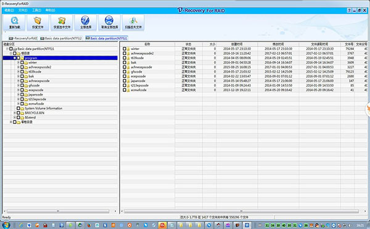Click the $Extend folder icon in tree
370x229 pixels.
(22, 117)
